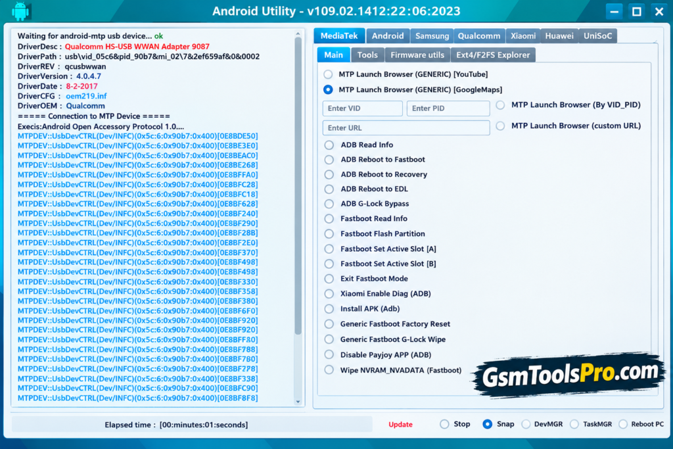Select Generic Fastboot G-Lock Wipe
This screenshot has width=673, height=449.
[x=329, y=339]
